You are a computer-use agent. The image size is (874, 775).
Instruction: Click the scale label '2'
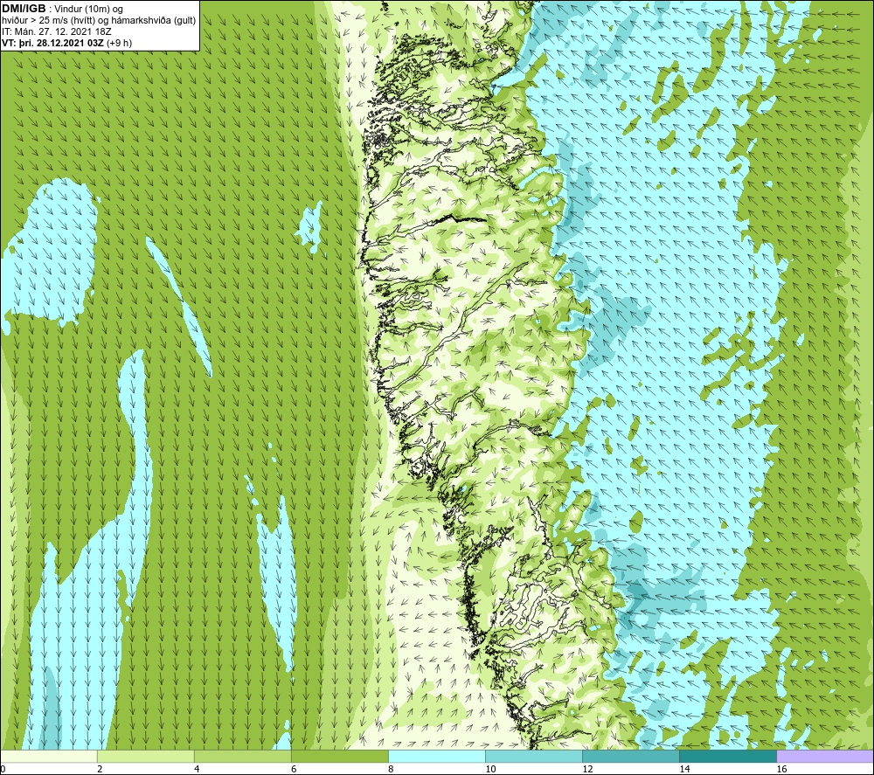100,769
